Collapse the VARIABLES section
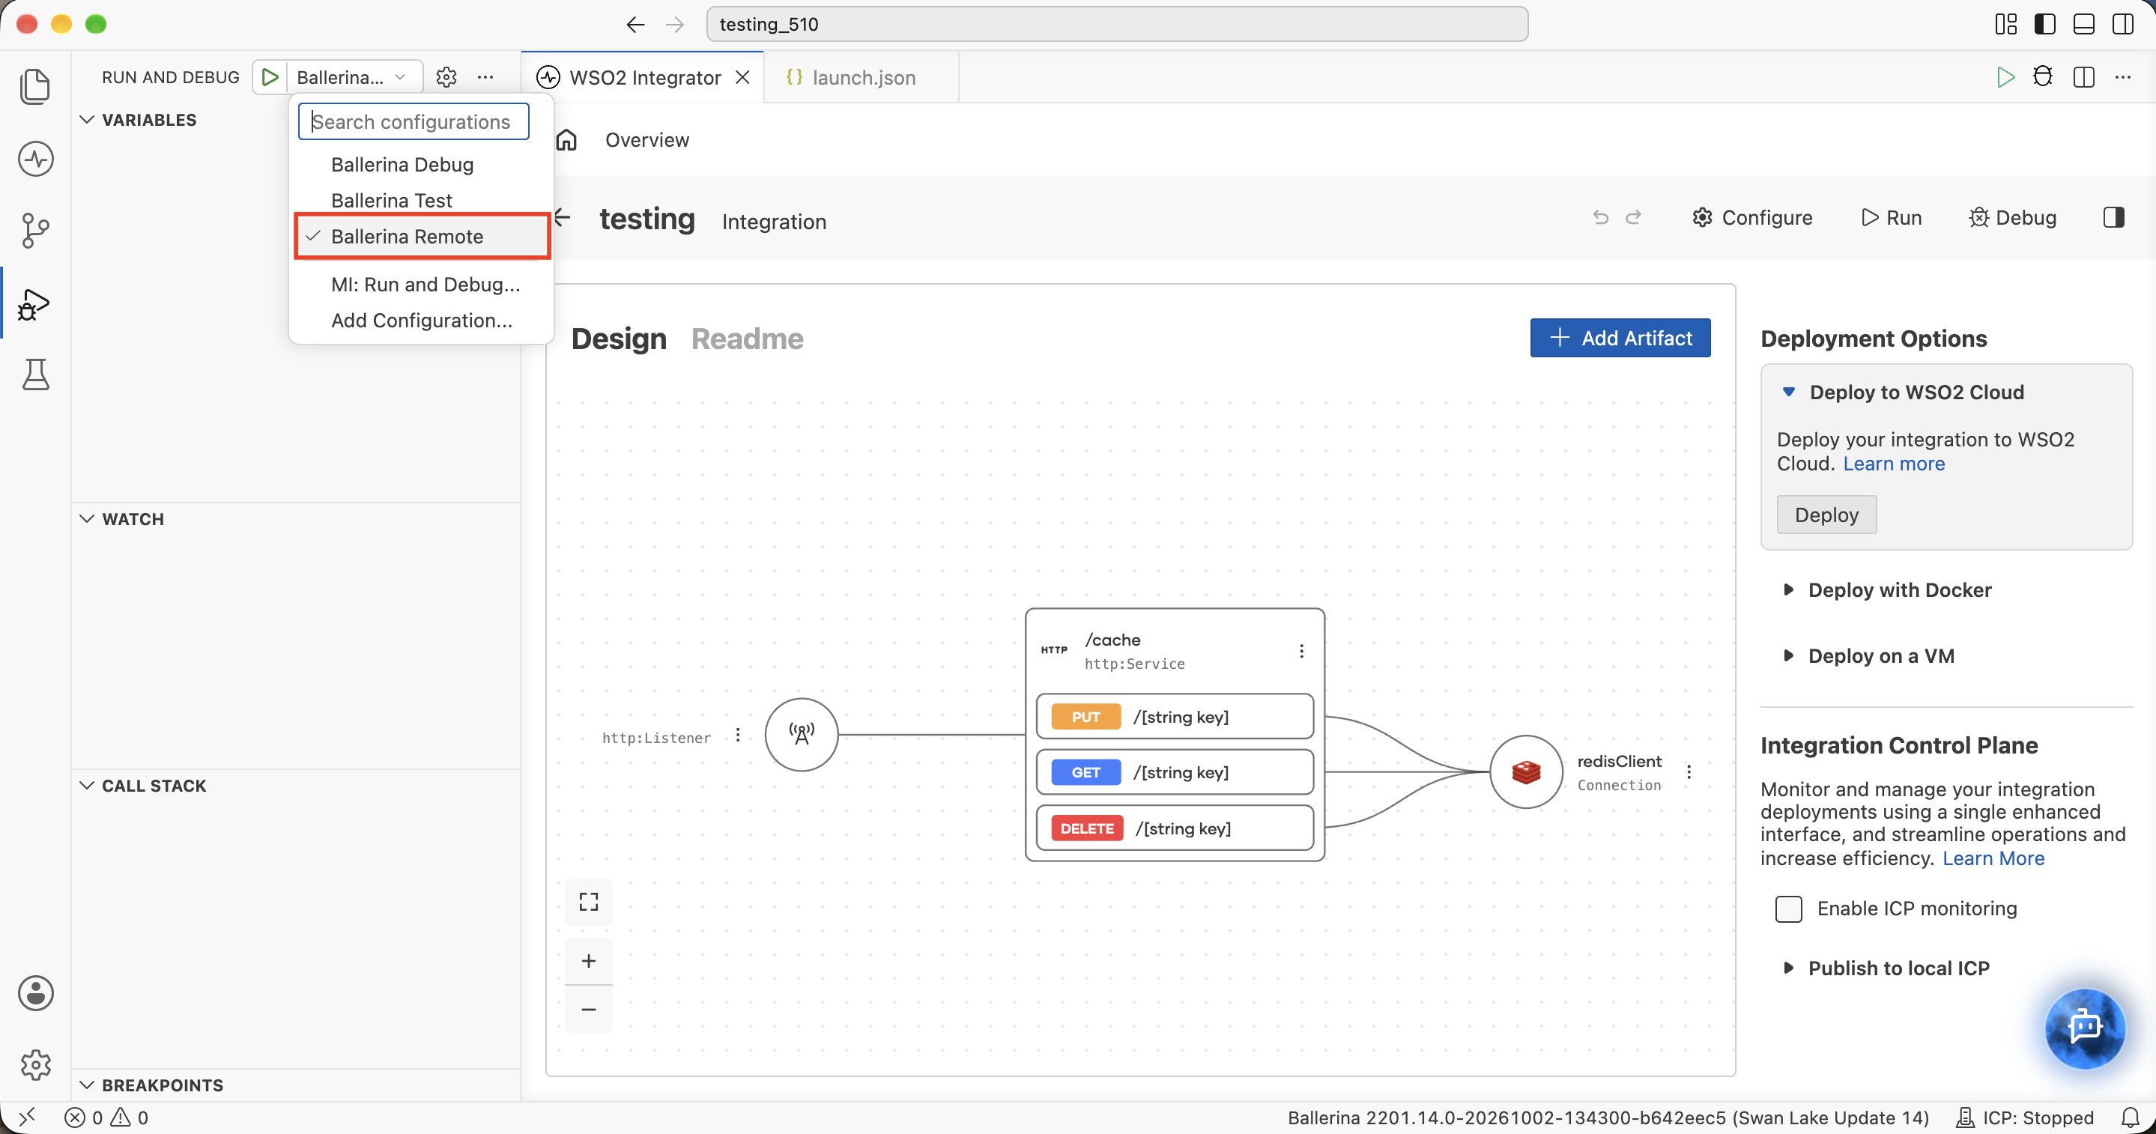The image size is (2156, 1134). tap(86, 120)
